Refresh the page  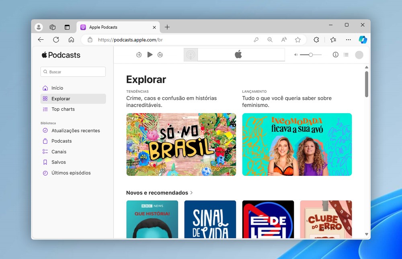coord(56,40)
